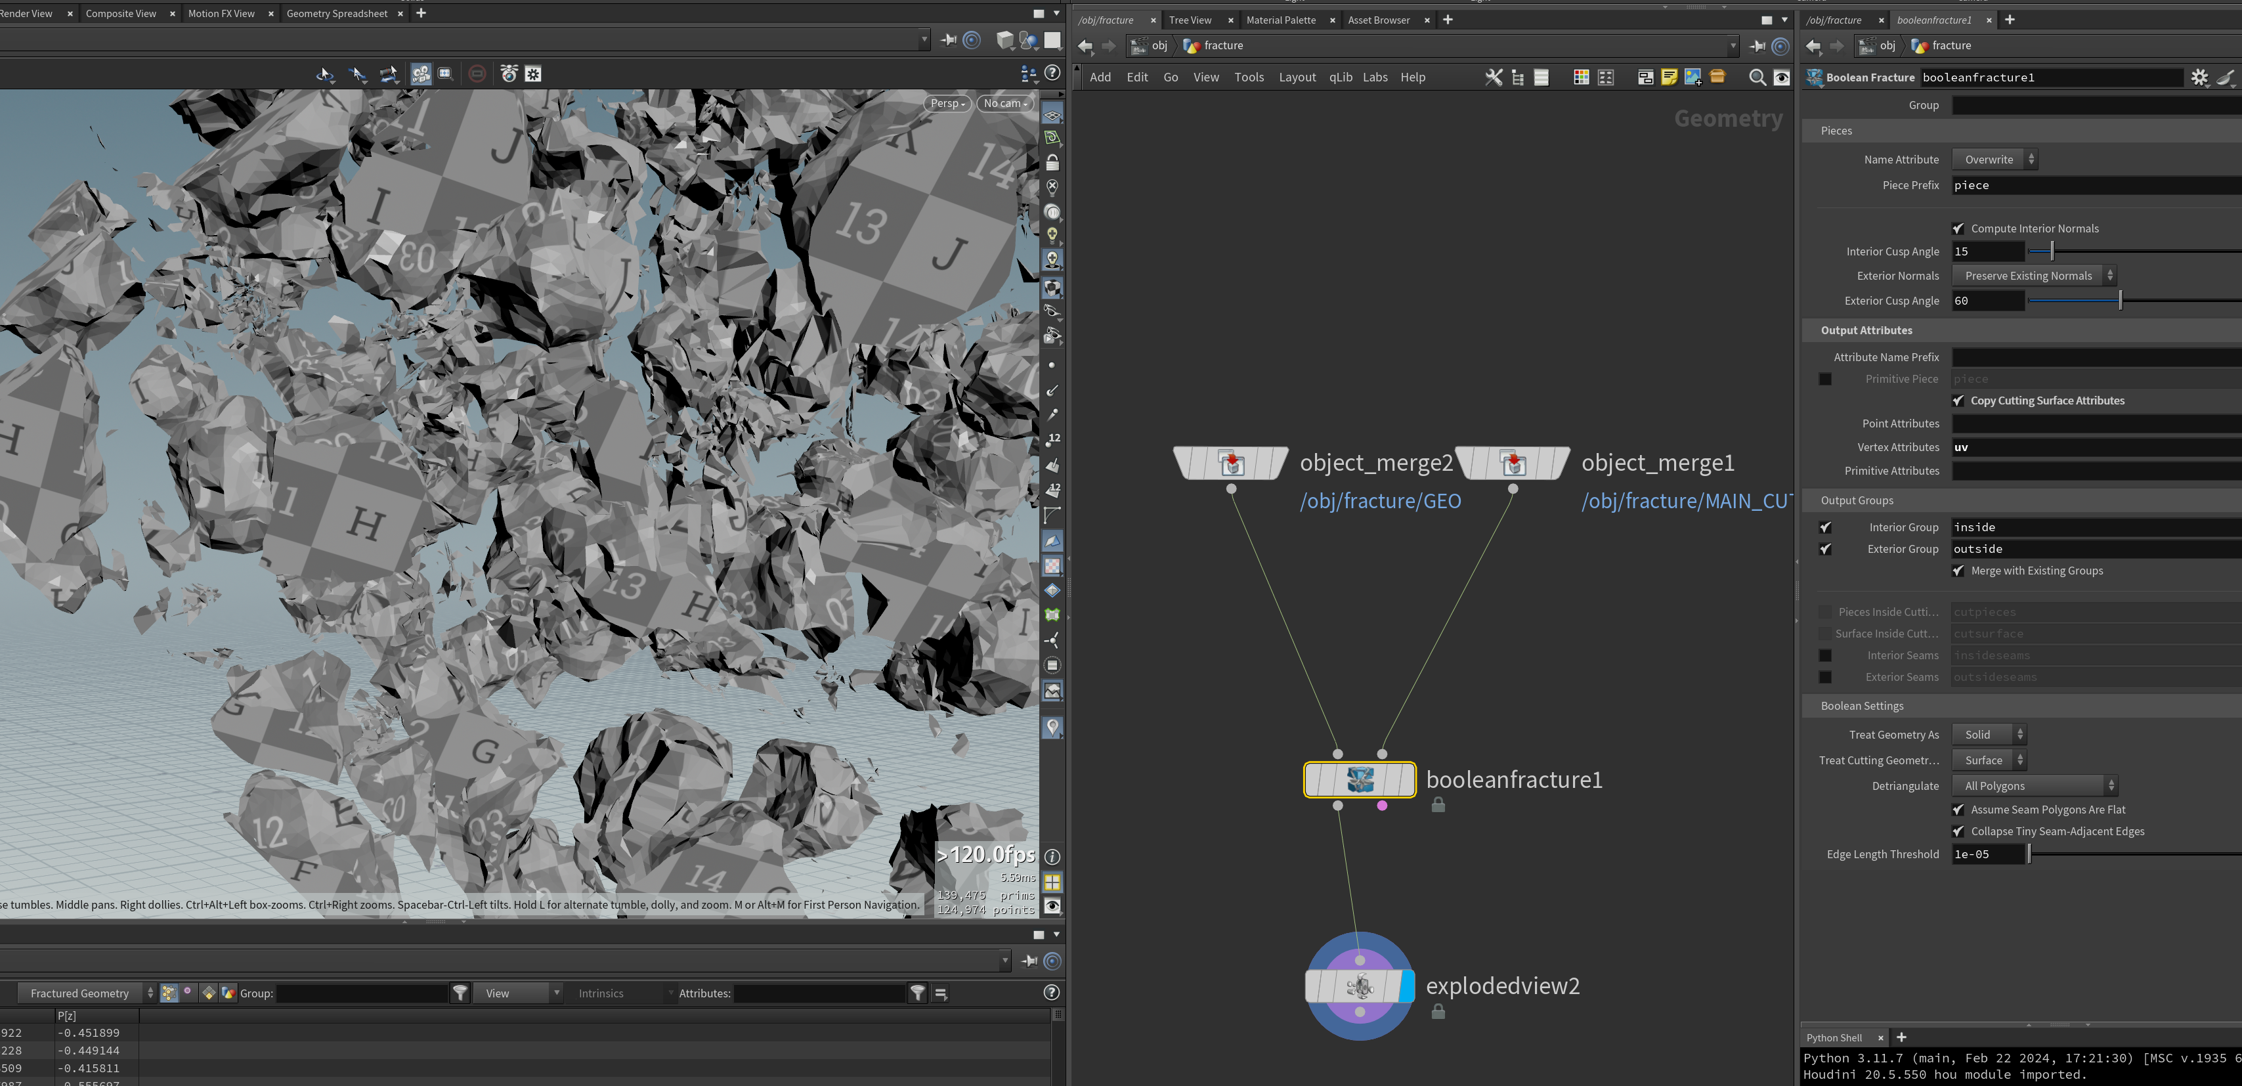Open the Layout menu

(x=1297, y=77)
